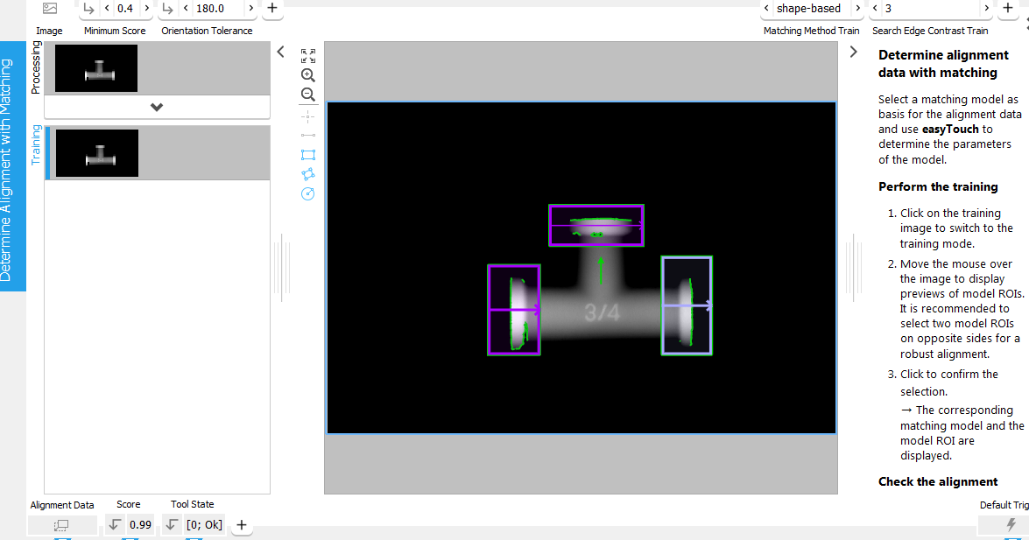The image size is (1029, 540).
Task: Decrease Orientation Tolerance with left chevron
Action: 186,9
